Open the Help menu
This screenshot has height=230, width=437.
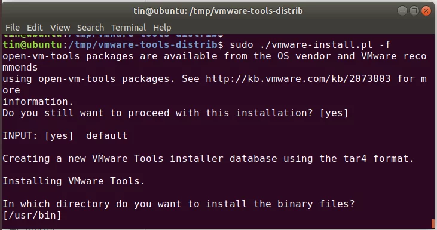click(x=162, y=28)
